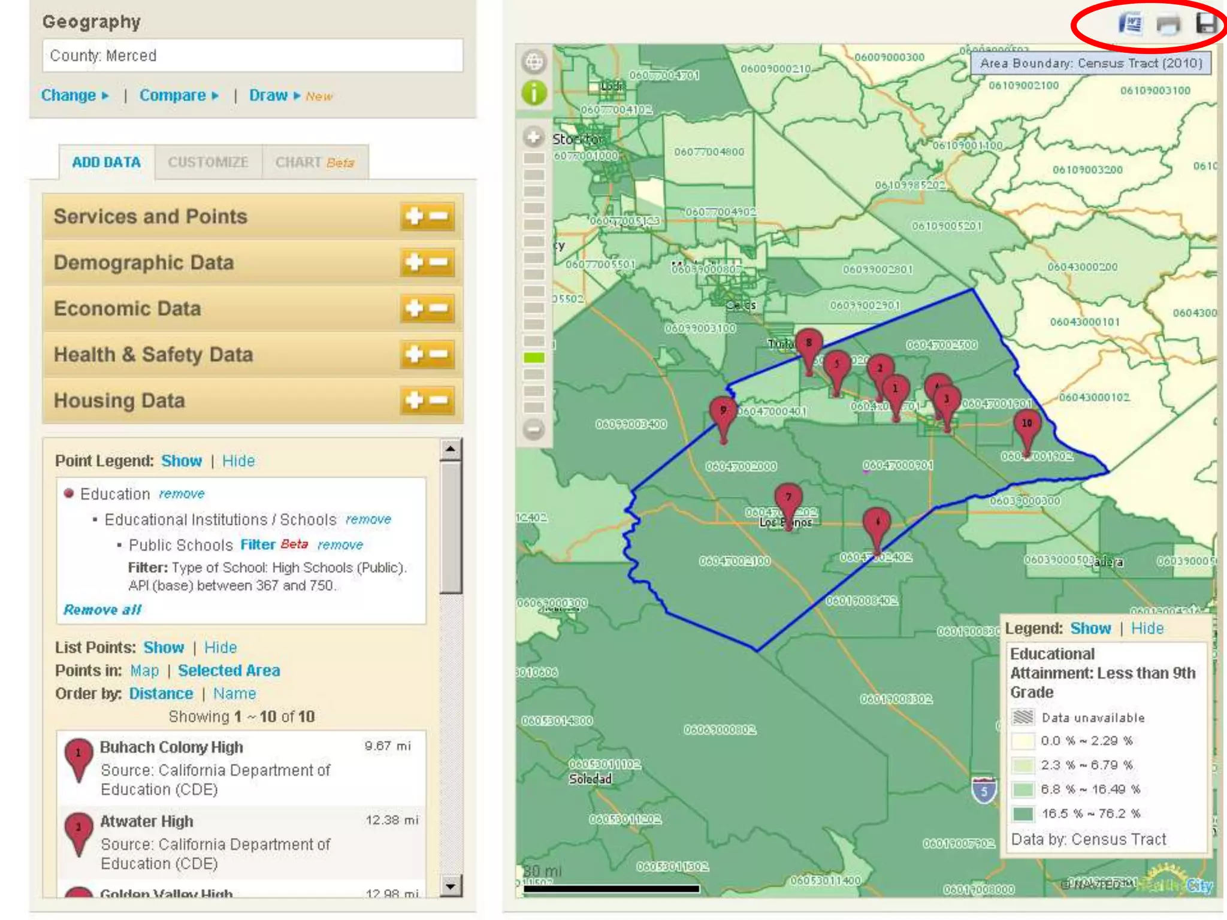Click the map zoom in plus button
This screenshot has width=1227, height=920.
533,137
